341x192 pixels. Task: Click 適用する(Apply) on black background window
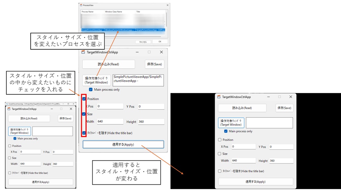click(255, 182)
